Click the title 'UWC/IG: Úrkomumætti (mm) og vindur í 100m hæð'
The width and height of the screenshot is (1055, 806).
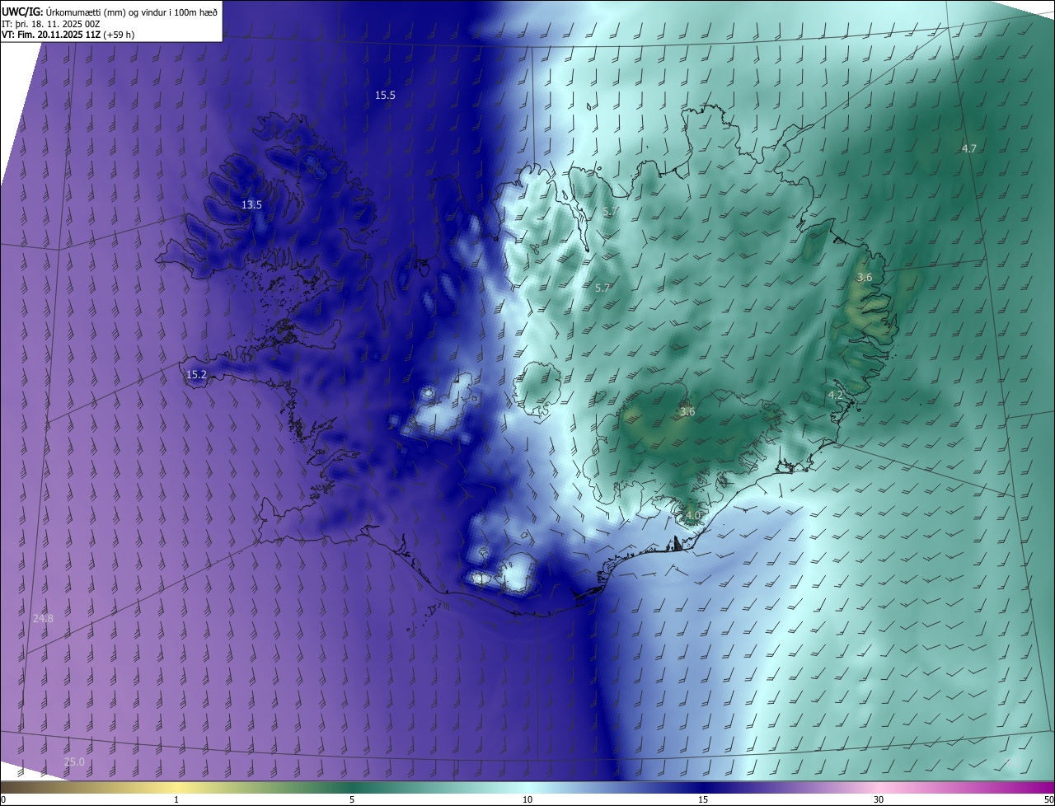point(110,12)
